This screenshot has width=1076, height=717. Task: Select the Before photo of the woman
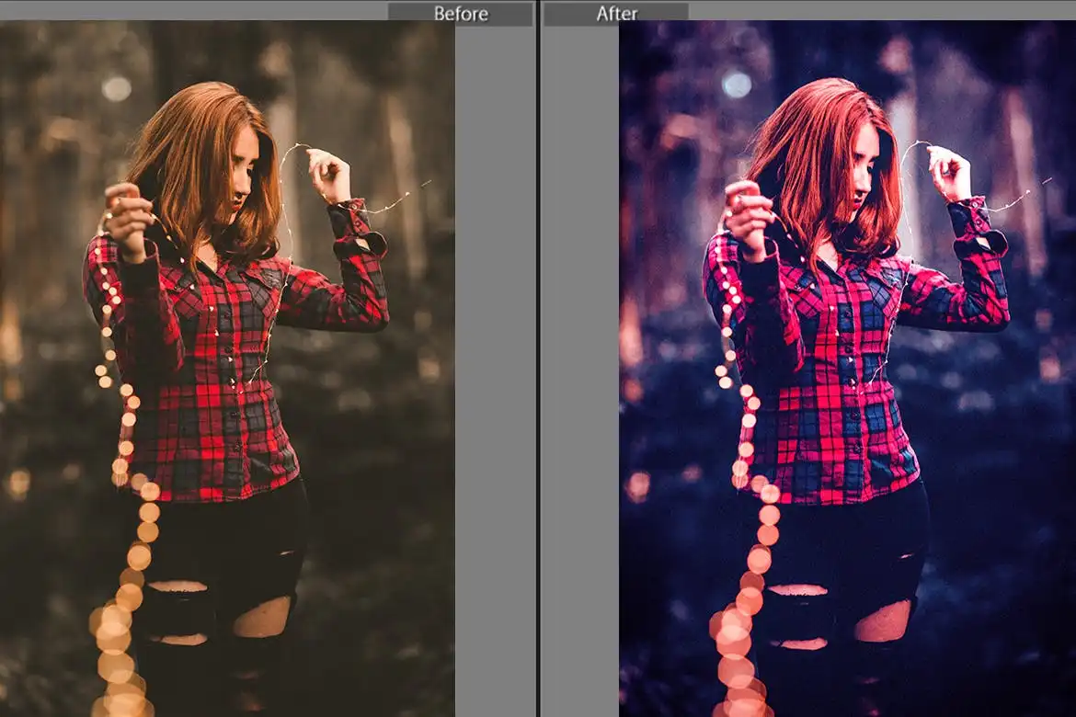[x=227, y=369]
